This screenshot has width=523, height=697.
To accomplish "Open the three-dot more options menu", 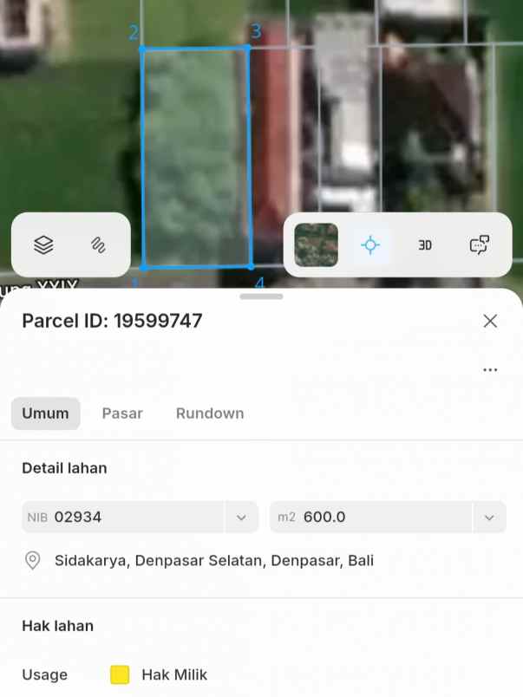I will 490,370.
